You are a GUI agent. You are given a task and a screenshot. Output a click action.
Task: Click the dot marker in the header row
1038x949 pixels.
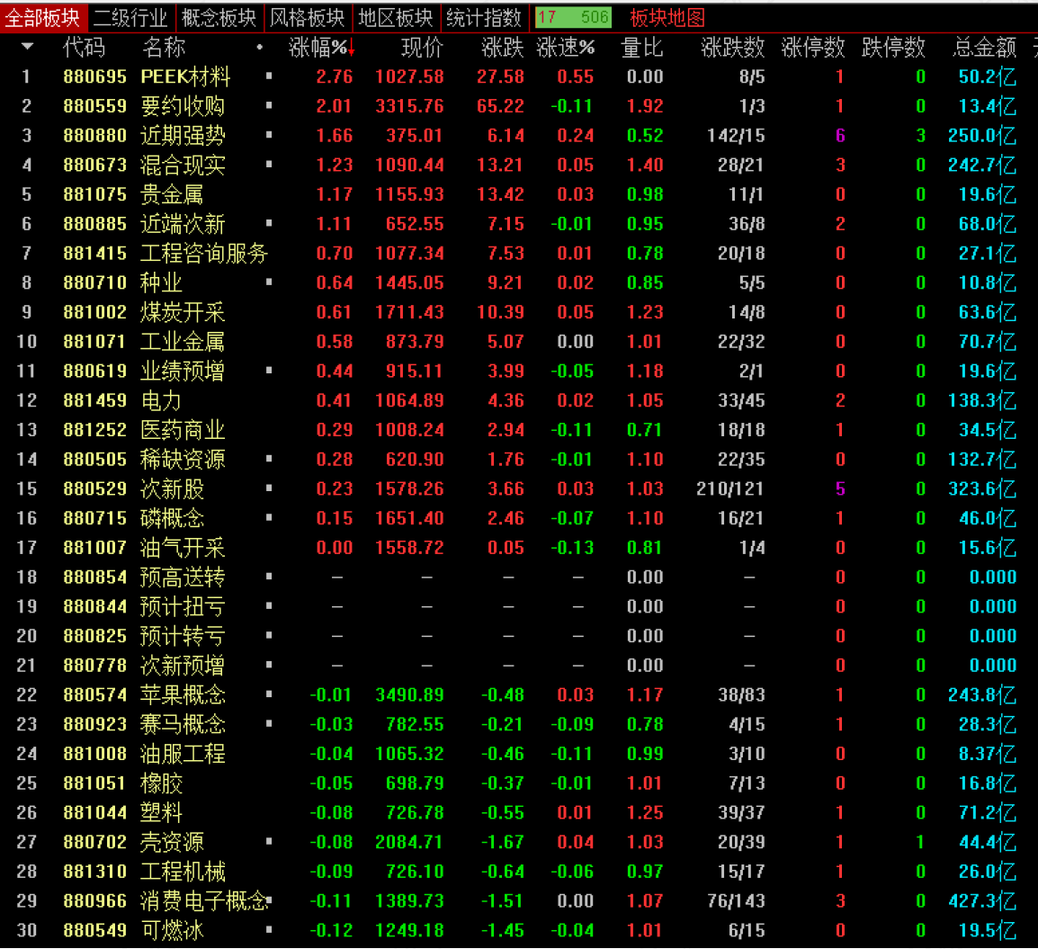[259, 47]
